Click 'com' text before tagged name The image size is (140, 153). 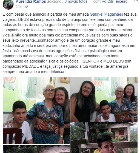point(97,1)
